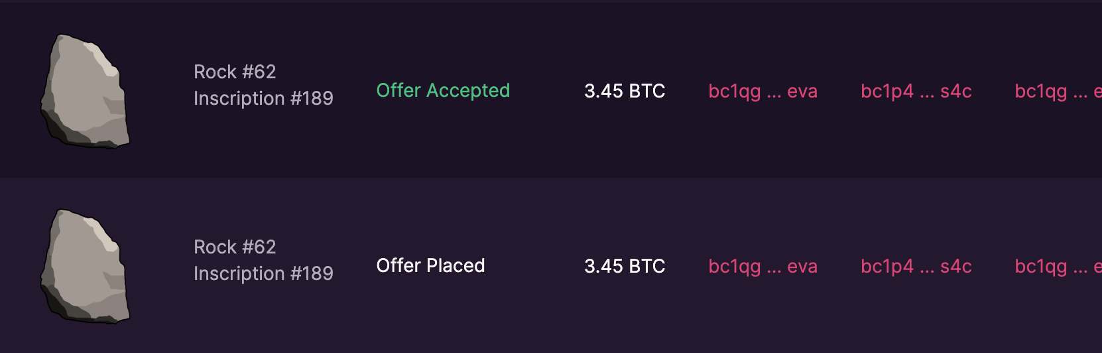Screen dimensions: 1102x353
Task: Click Inscription #189 in the Offer Accepted row
Action: click(x=263, y=98)
